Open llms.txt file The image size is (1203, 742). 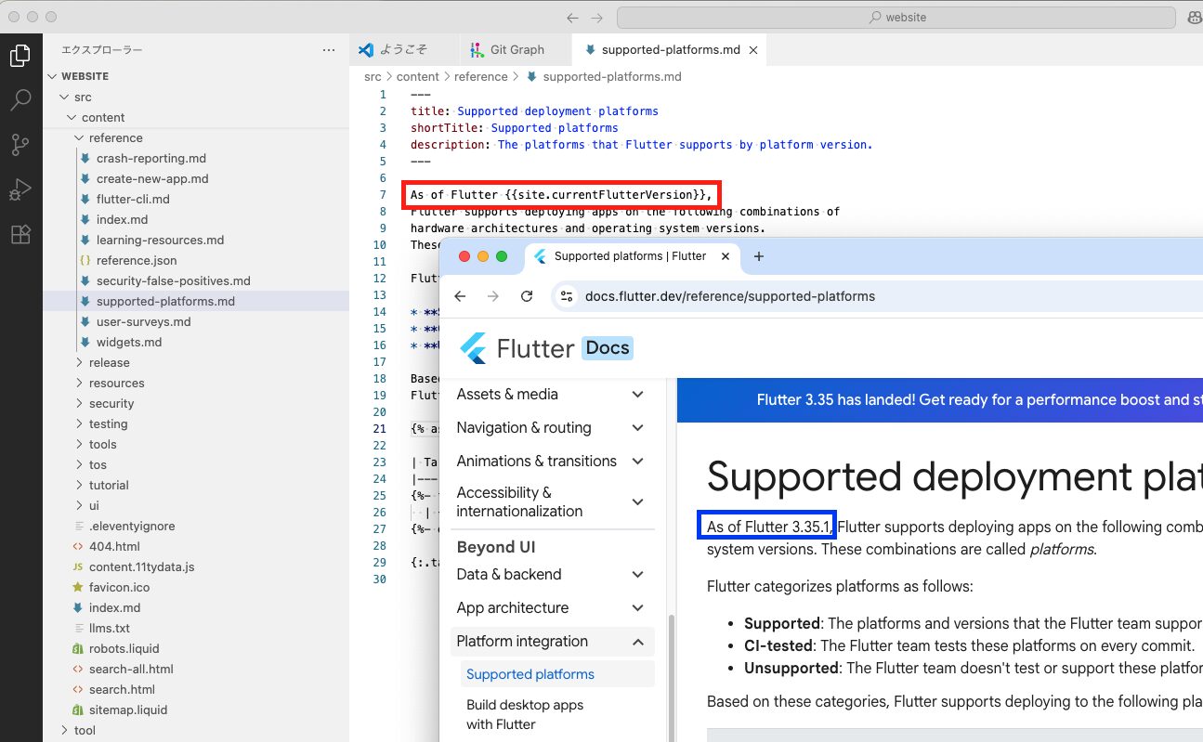(x=195, y=628)
